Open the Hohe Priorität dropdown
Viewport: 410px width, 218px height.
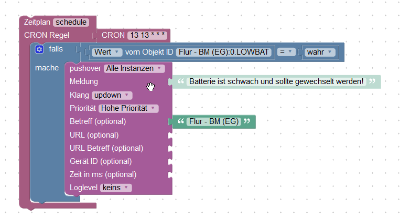(x=128, y=109)
